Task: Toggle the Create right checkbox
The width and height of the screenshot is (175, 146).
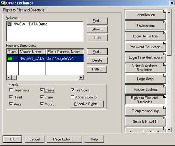Action: (x=42, y=90)
